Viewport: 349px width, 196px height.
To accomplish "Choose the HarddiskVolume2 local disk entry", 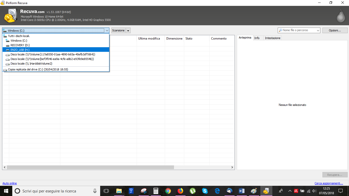I will [x=31, y=64].
